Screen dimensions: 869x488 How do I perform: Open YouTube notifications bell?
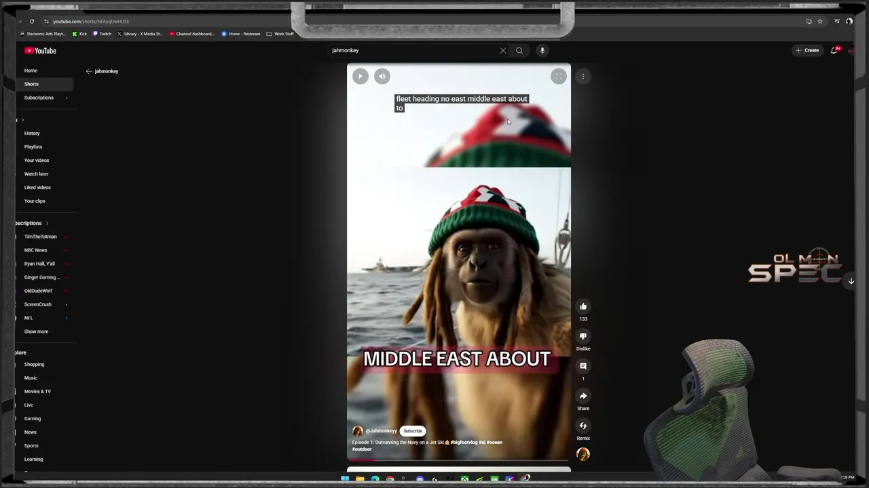tap(834, 50)
